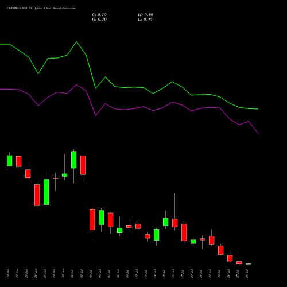Click the right end of the purple line
The image size is (287, 287).
(x=258, y=133)
